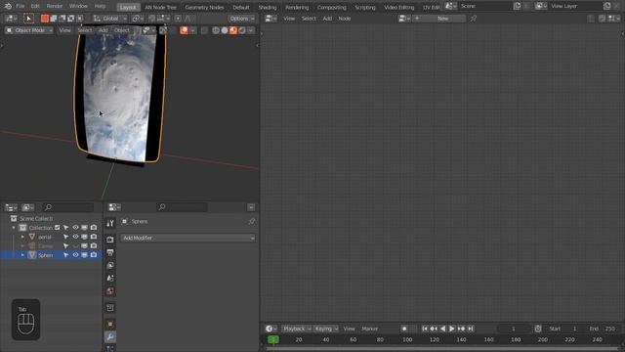This screenshot has height=352, width=625.
Task: Switch to Shading workspace tab
Action: (x=268, y=7)
